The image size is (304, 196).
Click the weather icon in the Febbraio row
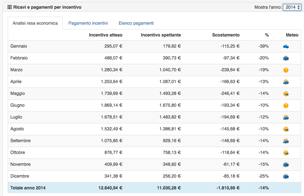[x=286, y=58]
